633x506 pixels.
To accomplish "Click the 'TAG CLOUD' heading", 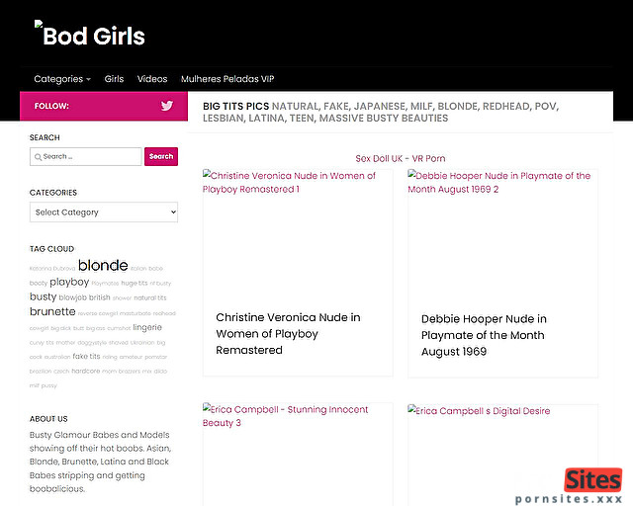I will [51, 249].
